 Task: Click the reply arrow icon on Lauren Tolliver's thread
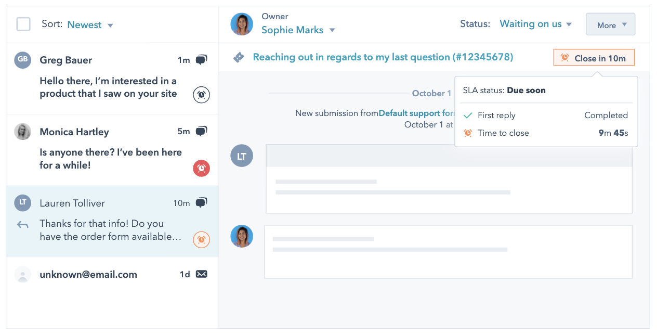pyautogui.click(x=22, y=225)
